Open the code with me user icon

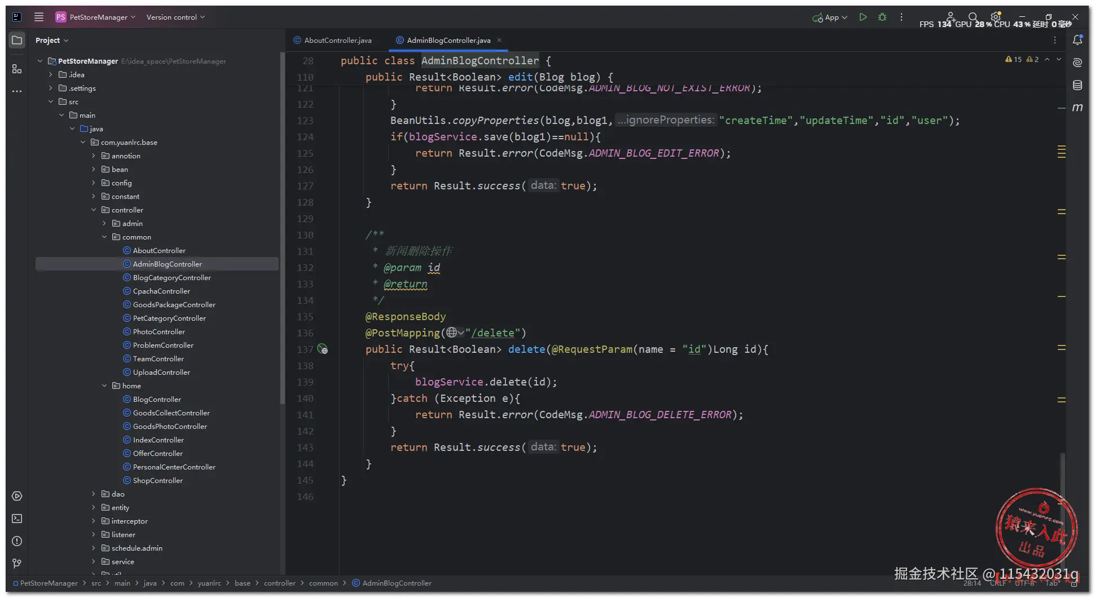click(x=951, y=17)
